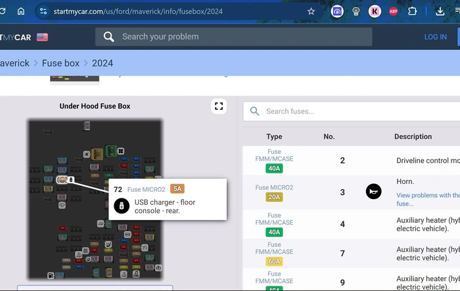The height and width of the screenshot is (291, 460).
Task: Click the USB charger icon in tooltip
Action: pos(122,206)
